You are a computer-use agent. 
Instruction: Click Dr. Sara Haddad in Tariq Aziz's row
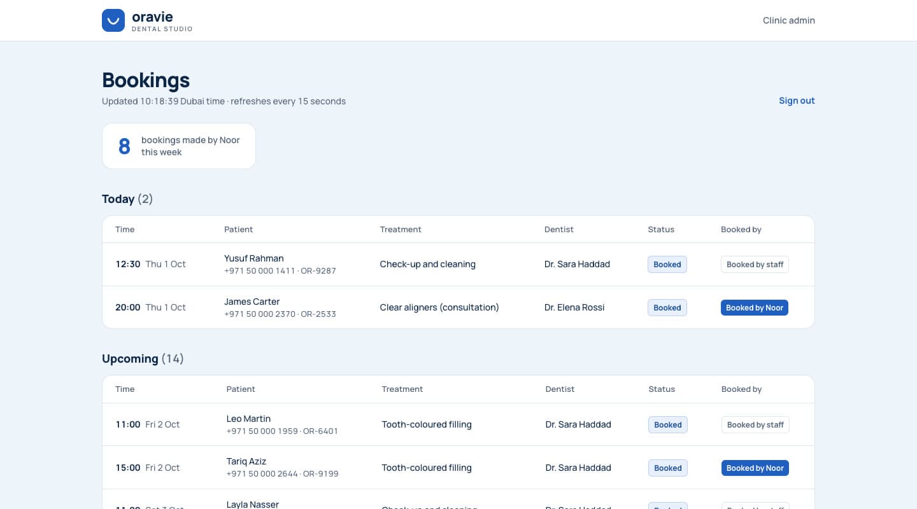tap(578, 468)
